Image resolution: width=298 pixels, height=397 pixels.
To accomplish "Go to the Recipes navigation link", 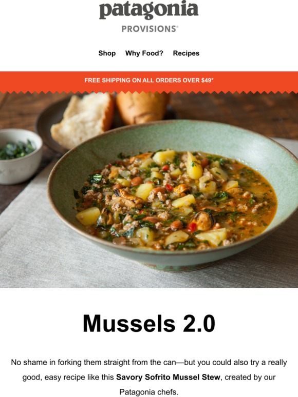I will point(186,53).
